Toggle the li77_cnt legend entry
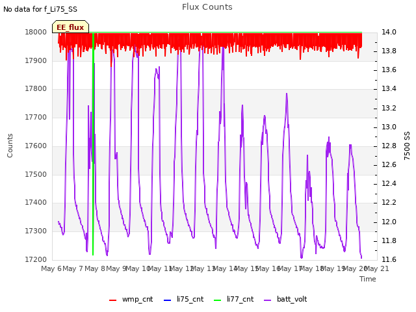416x312 pixels. click(234, 299)
